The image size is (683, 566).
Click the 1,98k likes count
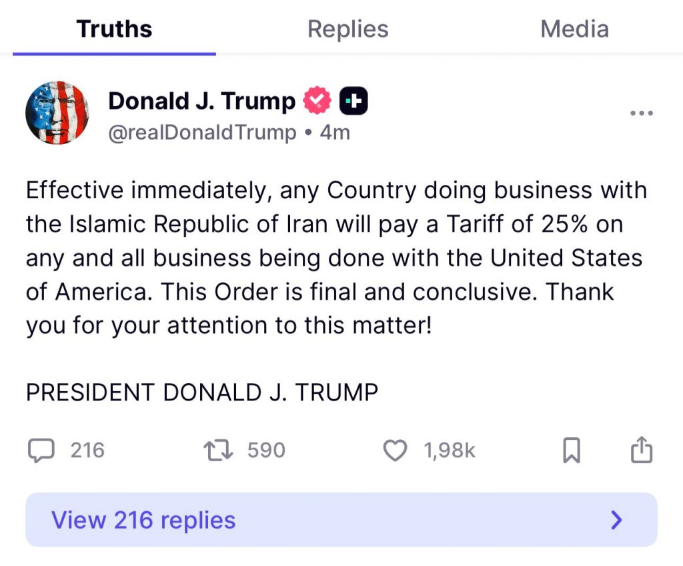tap(450, 451)
